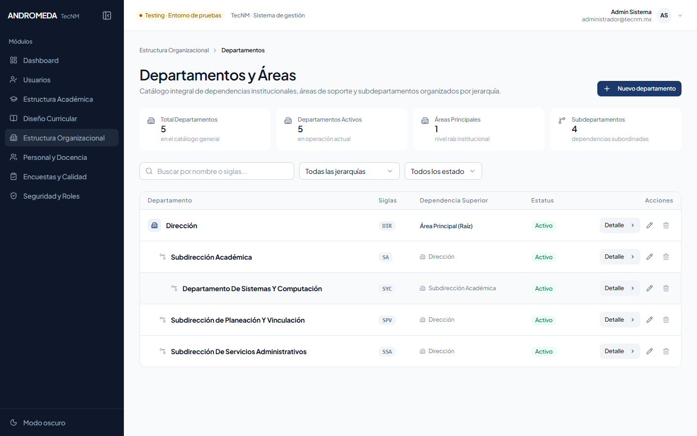This screenshot has height=436, width=697.
Task: Open Estructura Académica in the sidebar
Action: click(62, 99)
